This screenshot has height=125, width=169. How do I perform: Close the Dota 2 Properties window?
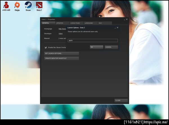[127, 19]
